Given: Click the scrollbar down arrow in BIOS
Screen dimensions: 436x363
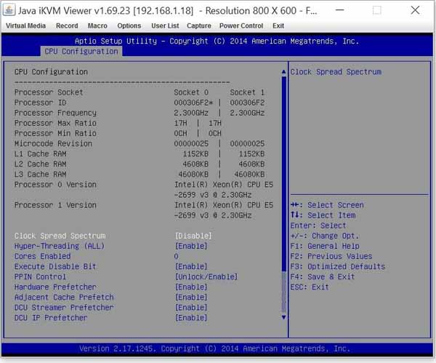Looking at the screenshot, I should point(284,318).
